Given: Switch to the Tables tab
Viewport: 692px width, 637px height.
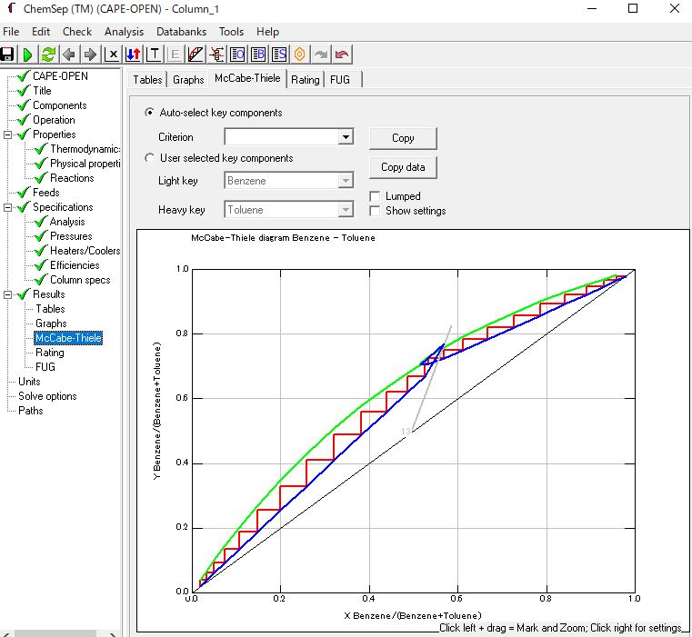Looking at the screenshot, I should click(148, 80).
